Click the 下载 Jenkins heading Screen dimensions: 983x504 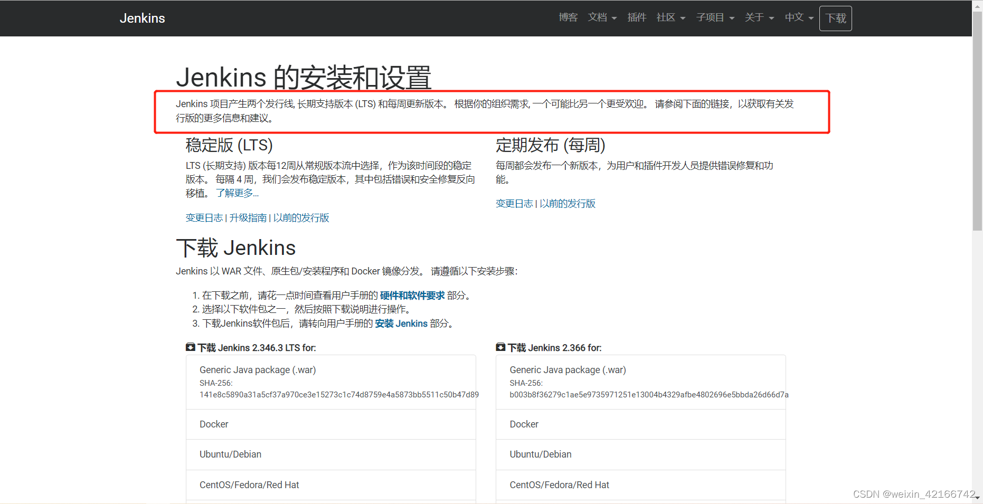click(x=235, y=248)
